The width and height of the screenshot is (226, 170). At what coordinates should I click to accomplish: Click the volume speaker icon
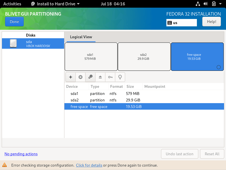click(x=206, y=4)
